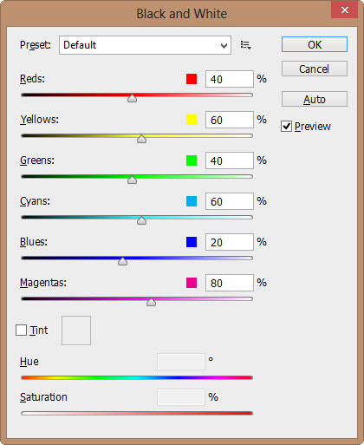This screenshot has width=364, height=445.
Task: Uncheck the Preview checkbox
Action: pos(286,127)
